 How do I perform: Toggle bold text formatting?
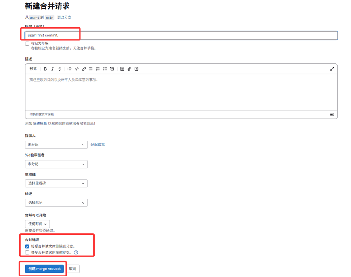click(46, 69)
